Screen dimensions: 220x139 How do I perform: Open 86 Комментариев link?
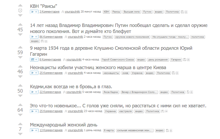(51, 37)
